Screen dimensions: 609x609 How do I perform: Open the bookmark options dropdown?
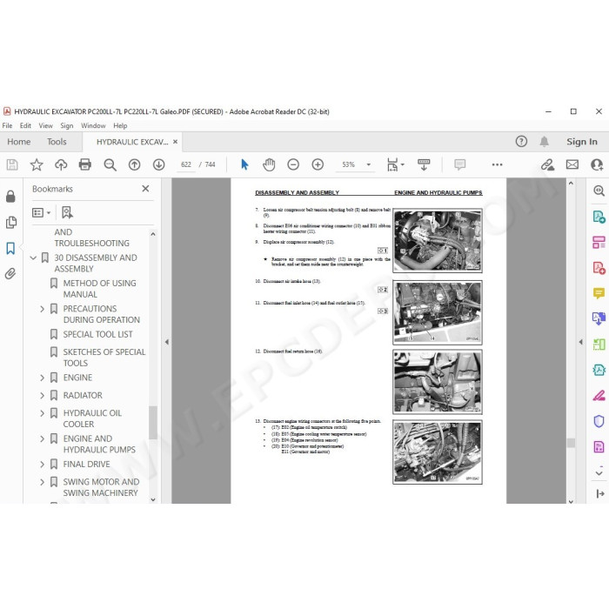(41, 212)
